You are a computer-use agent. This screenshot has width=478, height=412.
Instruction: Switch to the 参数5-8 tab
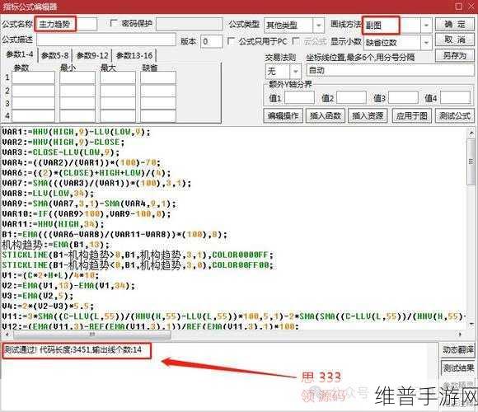(55, 56)
